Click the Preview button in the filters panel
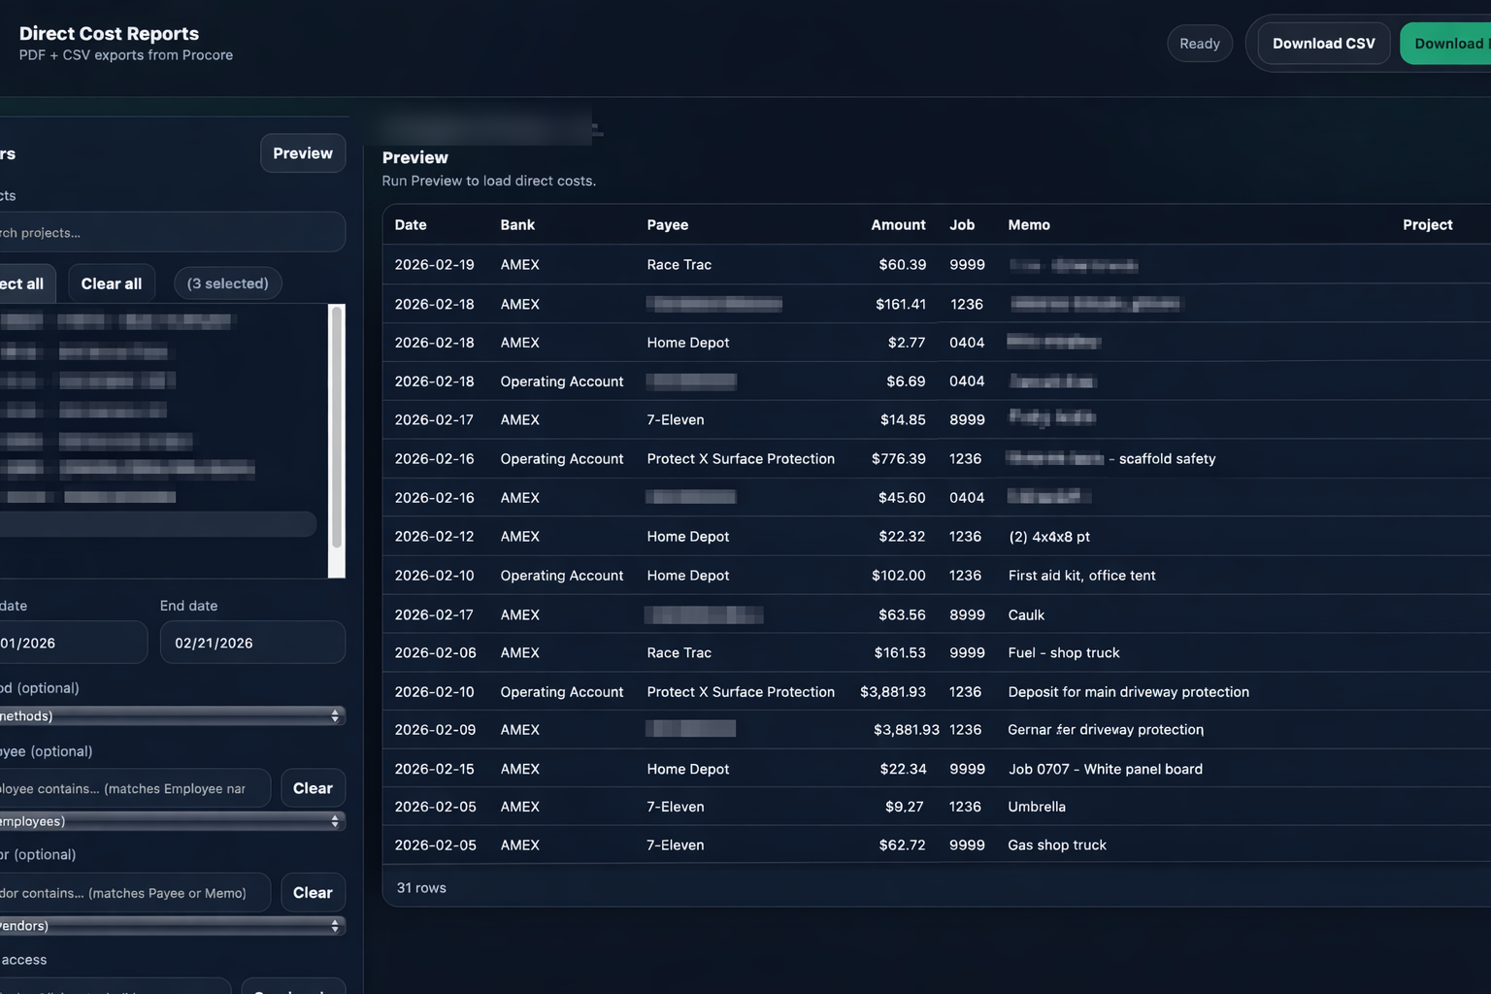 tap(302, 152)
